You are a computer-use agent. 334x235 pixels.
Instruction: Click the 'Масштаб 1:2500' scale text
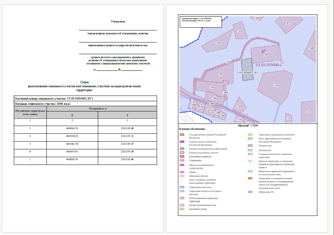(248, 126)
